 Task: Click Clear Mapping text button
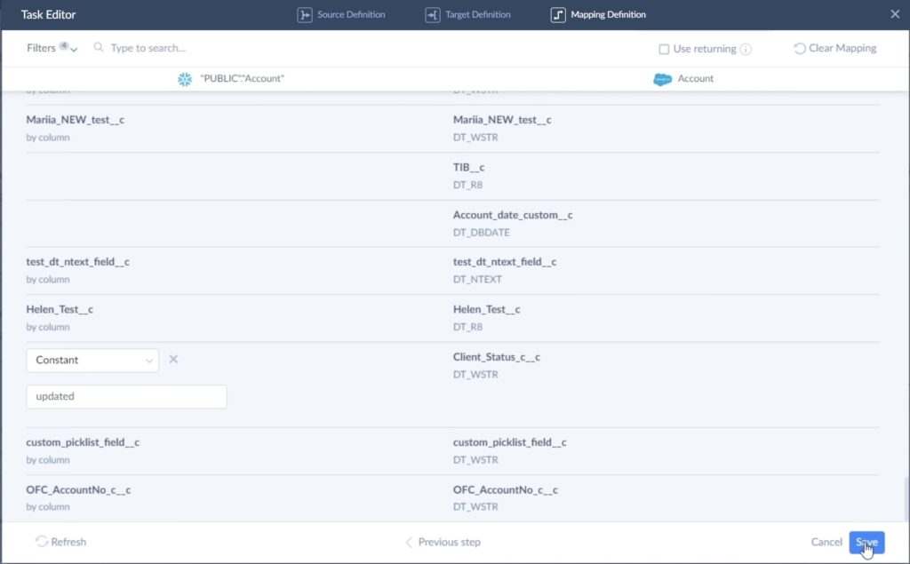point(842,48)
